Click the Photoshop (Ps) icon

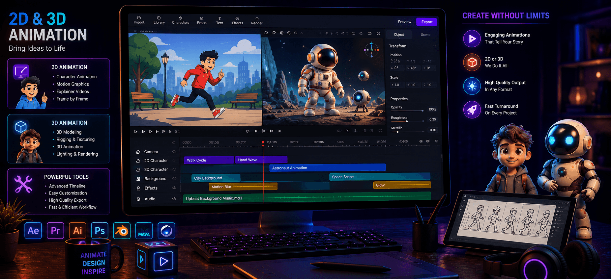click(x=100, y=231)
